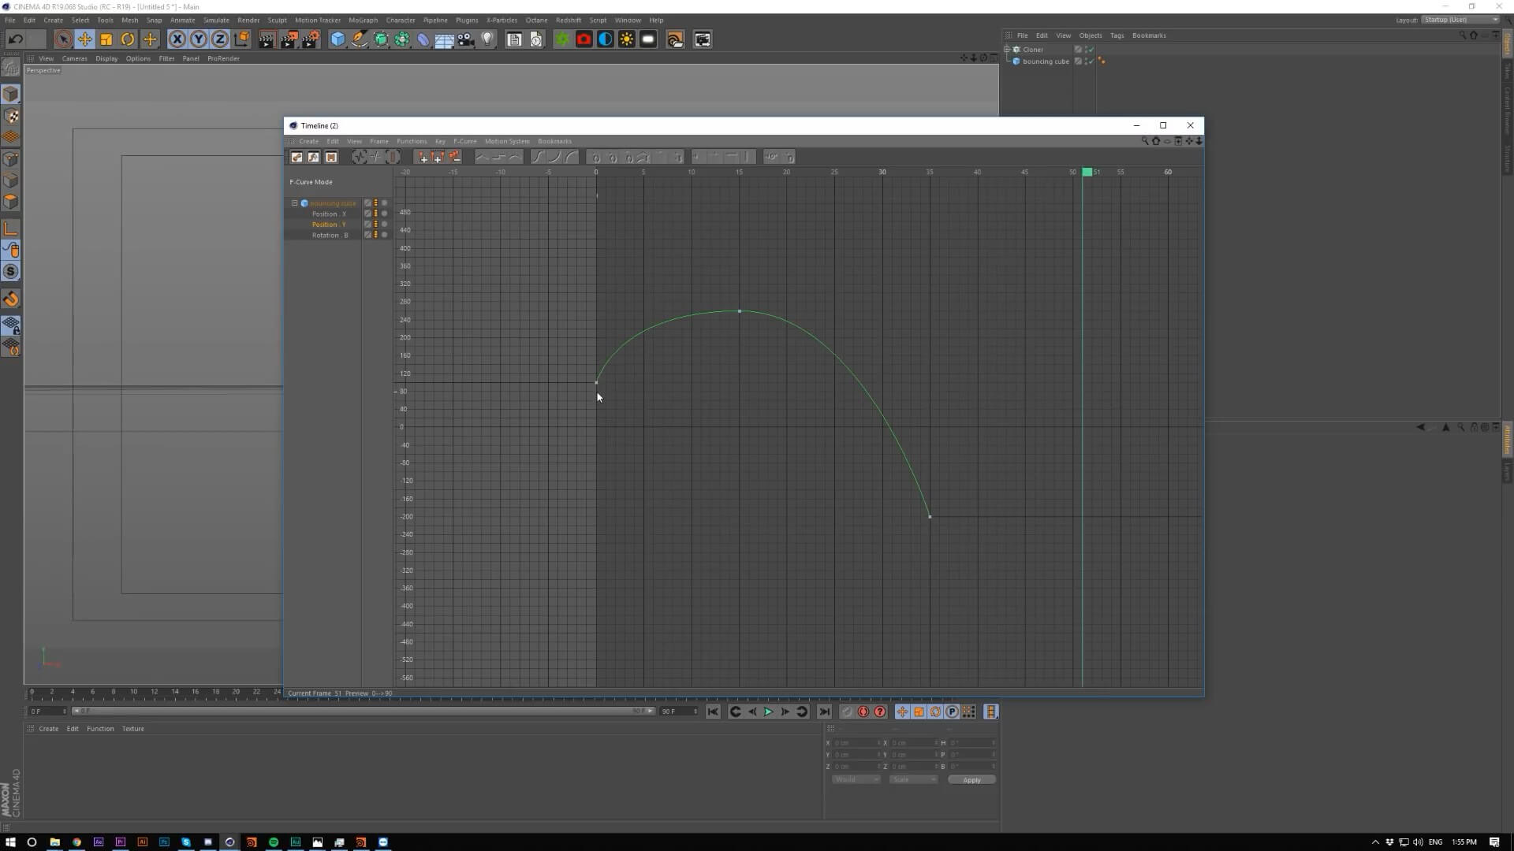Add a Camera object from toolbar
This screenshot has height=851, width=1514.
point(466,39)
